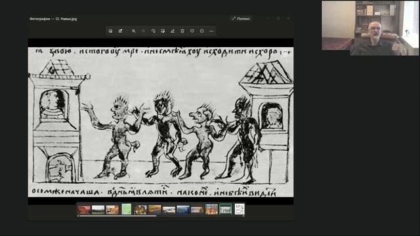Select the highlighted manuscript thumbnail in filmstrip
This screenshot has width=420, height=236.
pyautogui.click(x=226, y=209)
